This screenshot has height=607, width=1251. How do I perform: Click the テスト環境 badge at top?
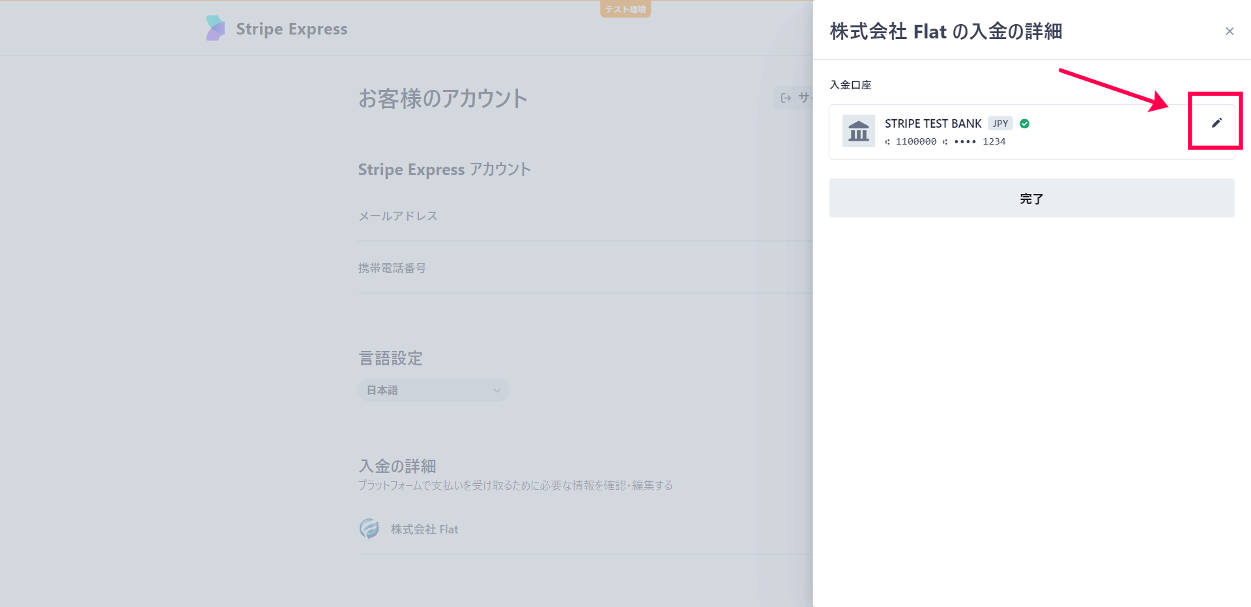(x=625, y=9)
